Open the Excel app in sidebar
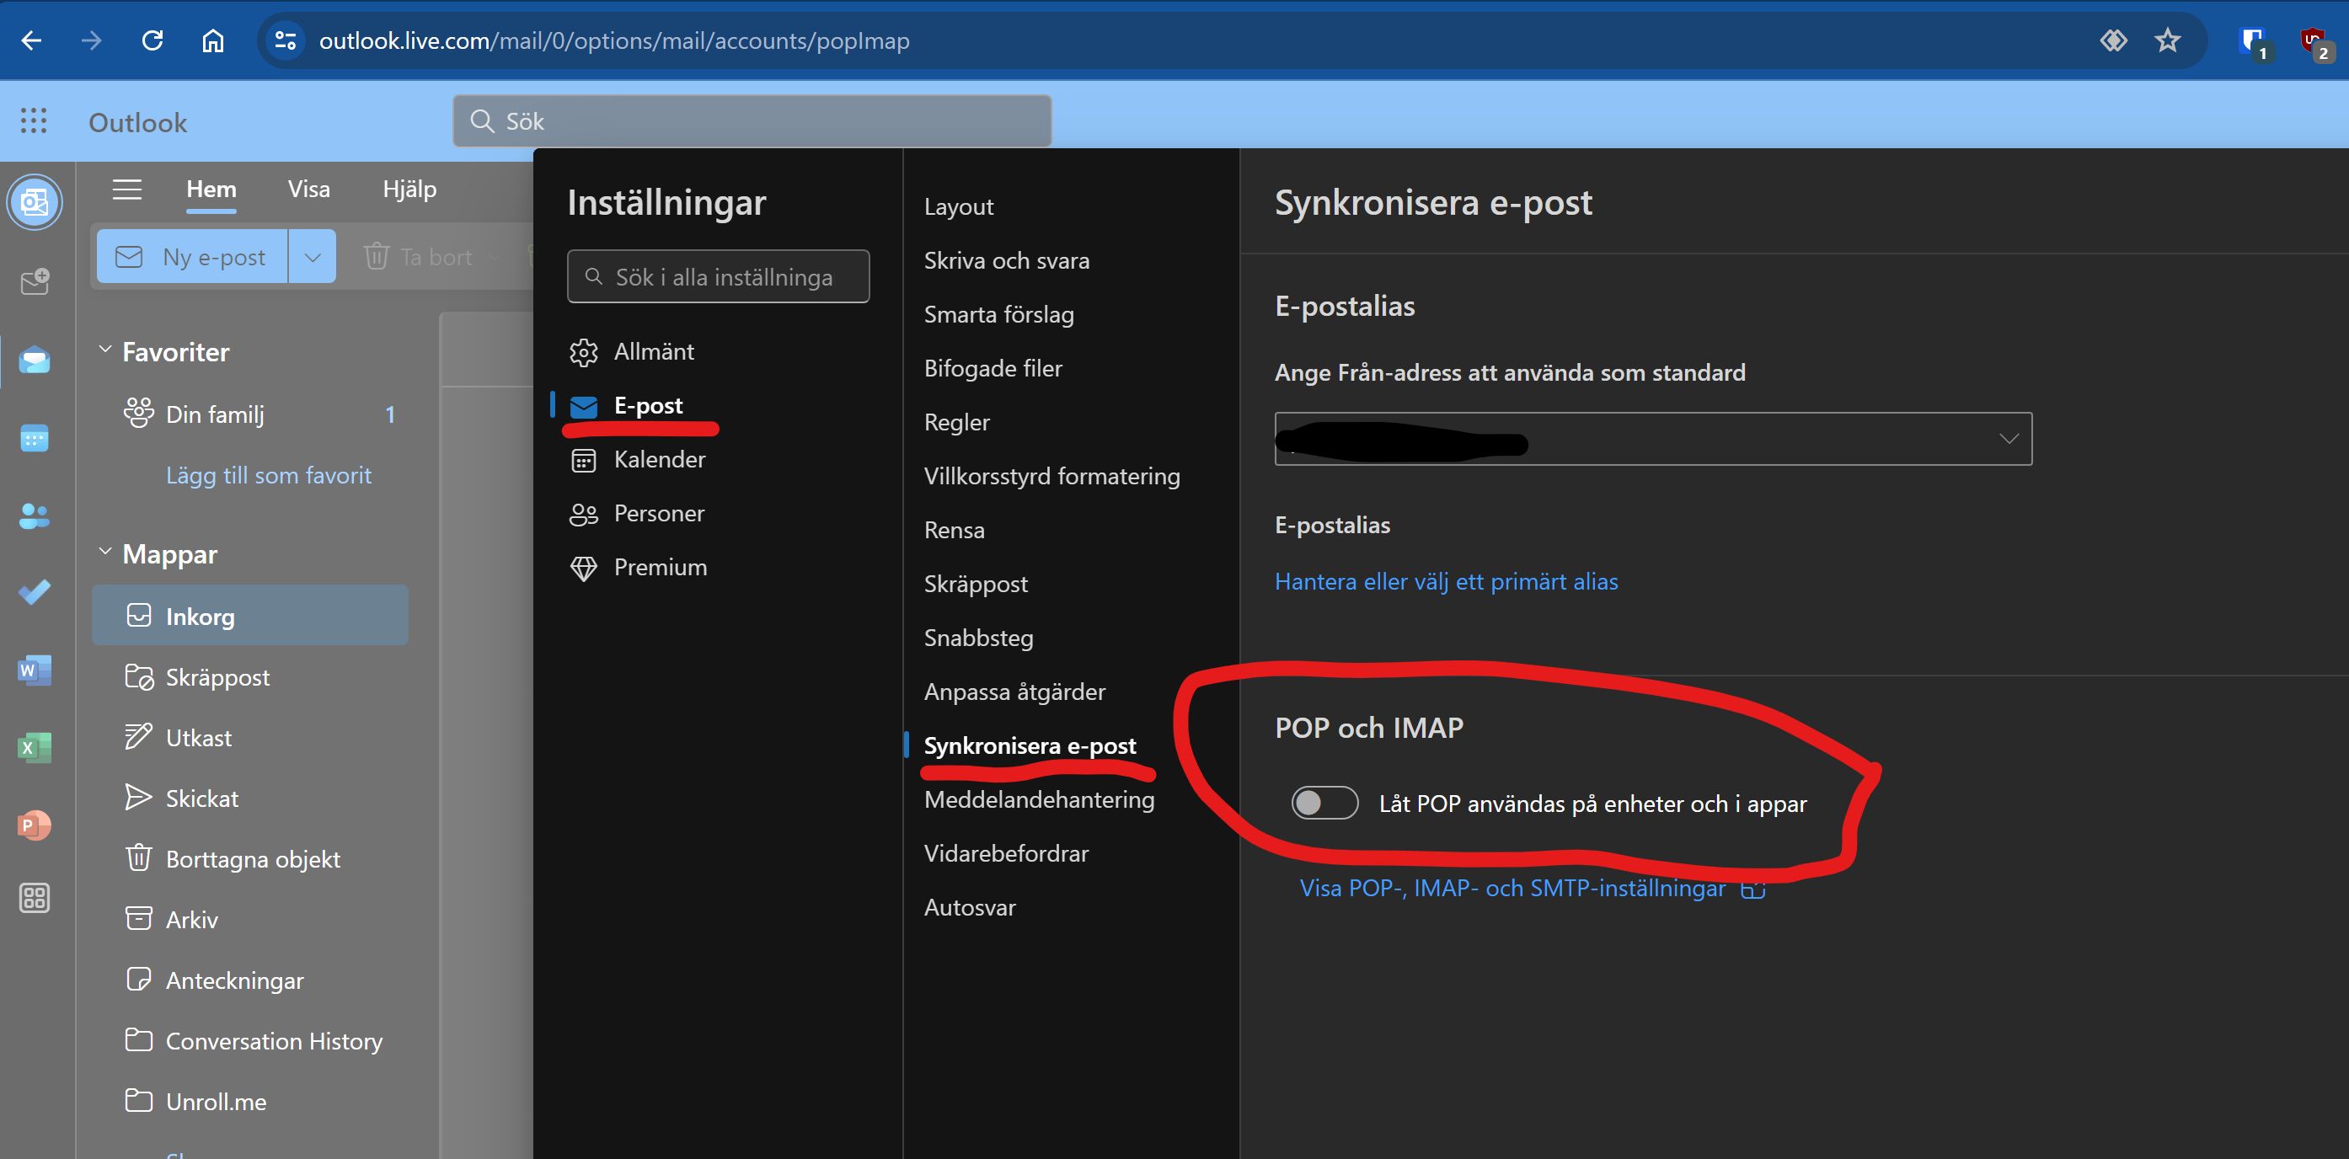 35,747
